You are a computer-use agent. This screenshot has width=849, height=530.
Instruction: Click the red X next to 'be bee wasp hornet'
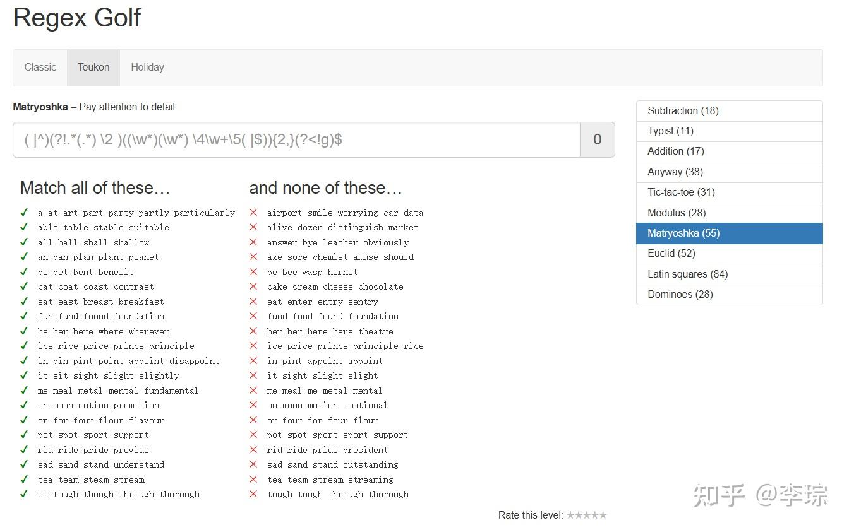[x=253, y=272]
